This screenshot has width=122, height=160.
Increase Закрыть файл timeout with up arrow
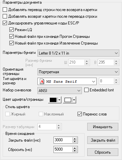coord(75,139)
